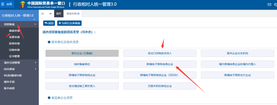This screenshot has height=105, width=277.
Task: Open 版本说明 in the sidebar
Action: (9, 88)
